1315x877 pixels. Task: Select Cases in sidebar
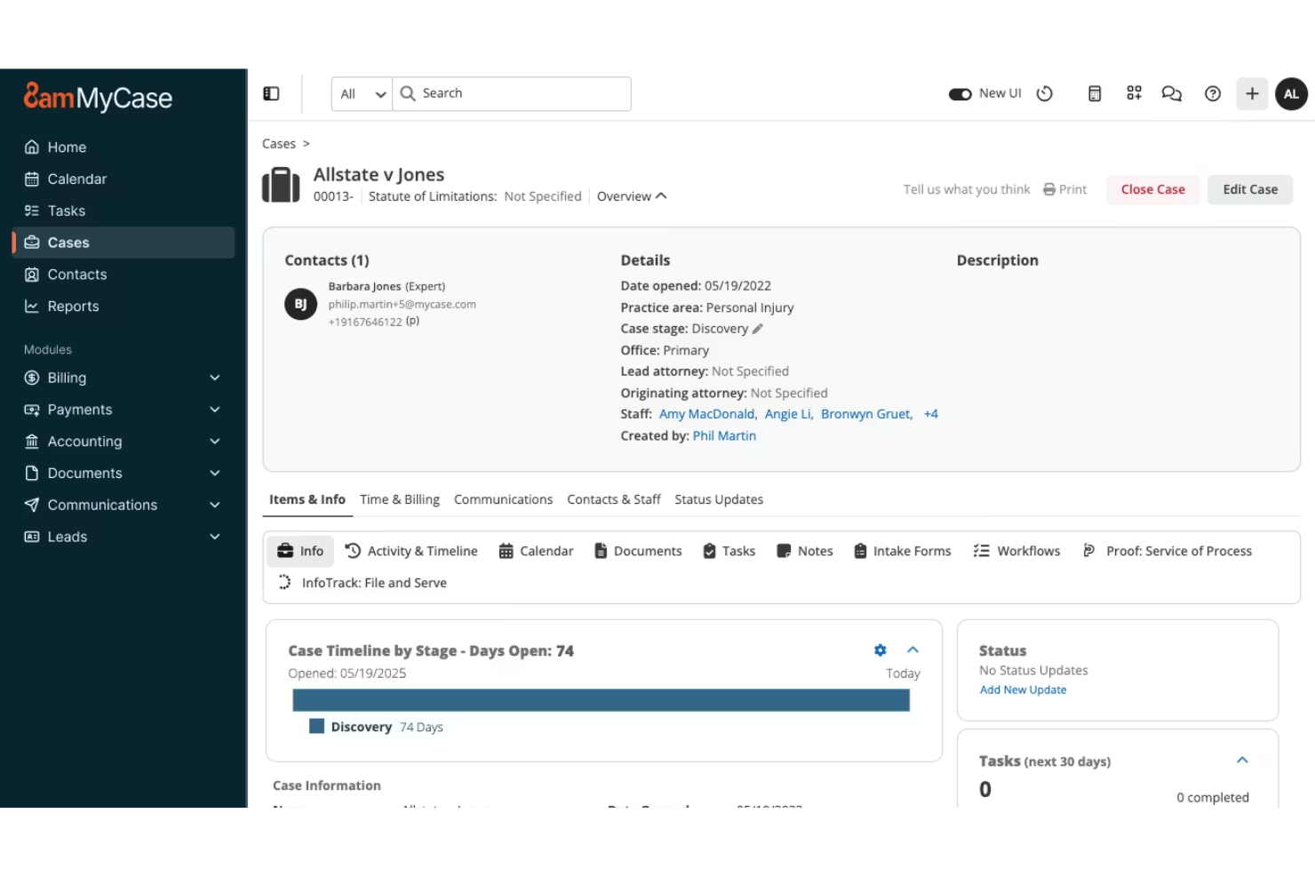(x=124, y=243)
